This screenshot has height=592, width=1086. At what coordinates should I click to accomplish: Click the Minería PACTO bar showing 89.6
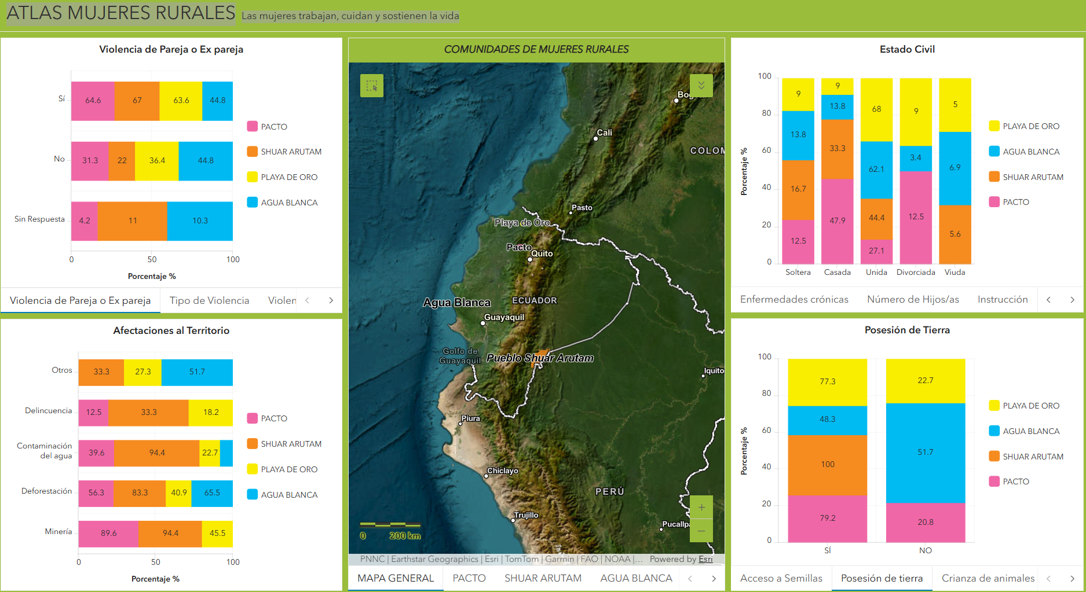coord(108,534)
